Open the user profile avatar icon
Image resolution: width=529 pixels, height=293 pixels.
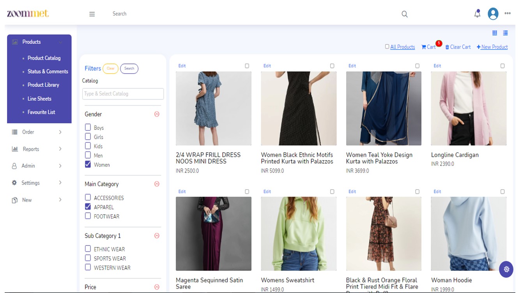(493, 13)
